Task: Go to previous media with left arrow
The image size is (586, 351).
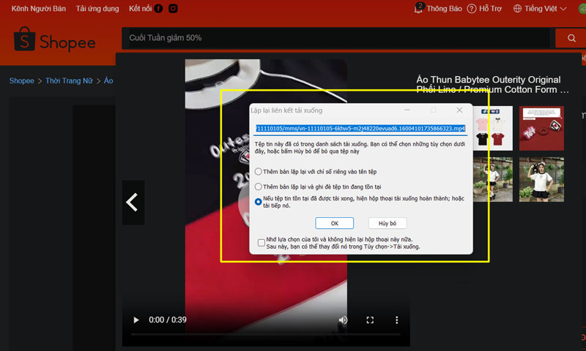Action: [x=133, y=203]
